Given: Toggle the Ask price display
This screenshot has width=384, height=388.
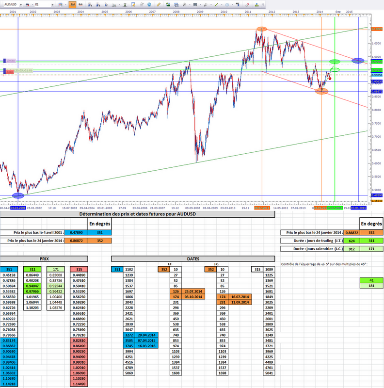Looking at the screenshot, I should point(80,4).
